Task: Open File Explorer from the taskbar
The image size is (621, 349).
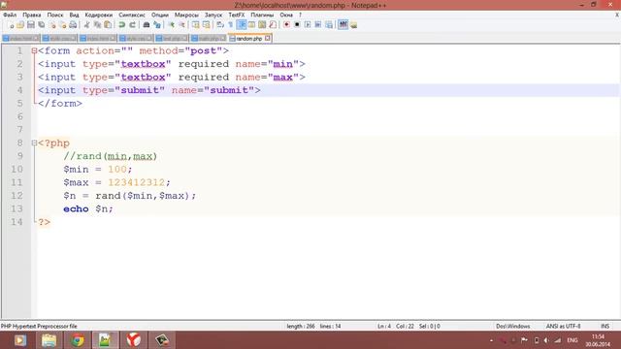Action: tap(49, 340)
